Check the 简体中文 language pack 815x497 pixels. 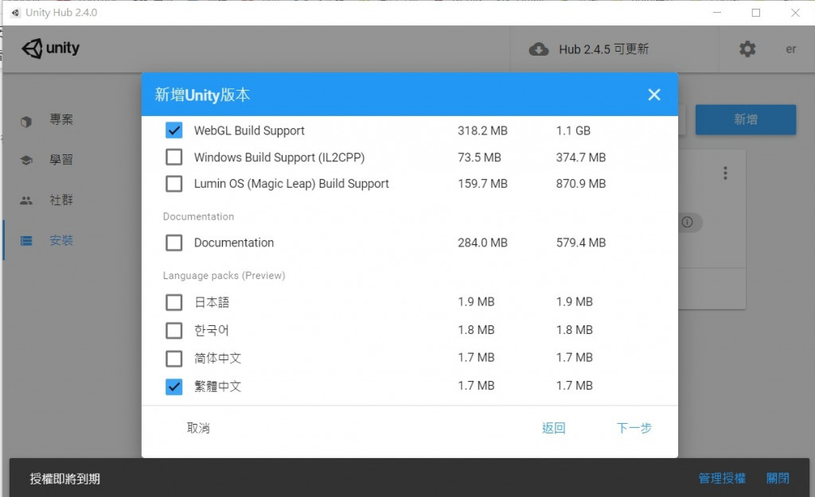[x=174, y=359]
